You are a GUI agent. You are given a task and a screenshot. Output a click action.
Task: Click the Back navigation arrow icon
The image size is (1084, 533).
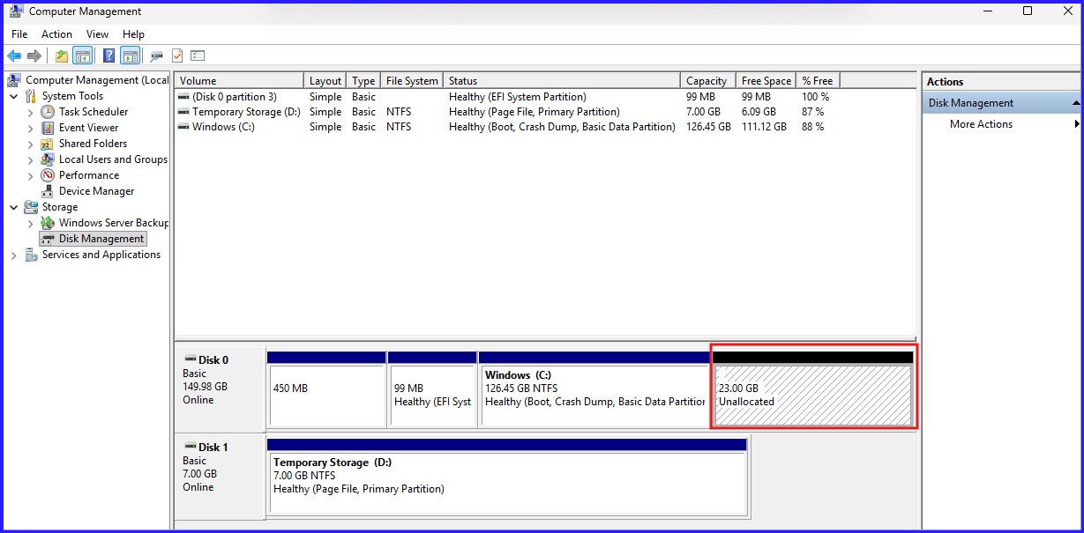(13, 55)
